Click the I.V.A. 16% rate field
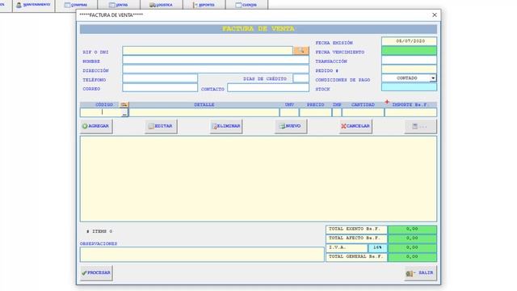 click(377, 247)
